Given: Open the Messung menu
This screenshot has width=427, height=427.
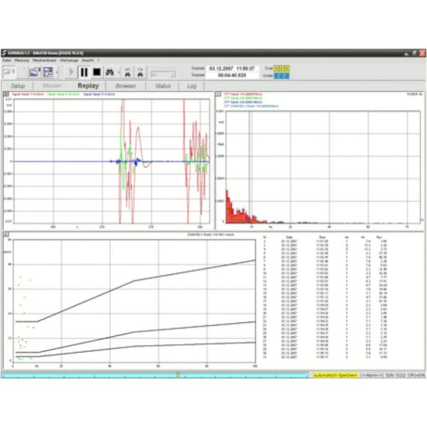Looking at the screenshot, I should click(x=22, y=60).
